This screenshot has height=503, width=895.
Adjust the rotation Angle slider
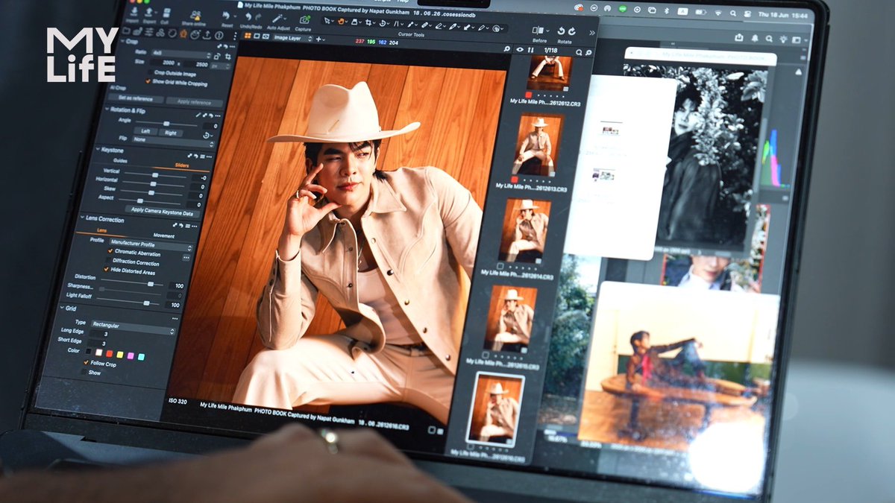pos(166,124)
